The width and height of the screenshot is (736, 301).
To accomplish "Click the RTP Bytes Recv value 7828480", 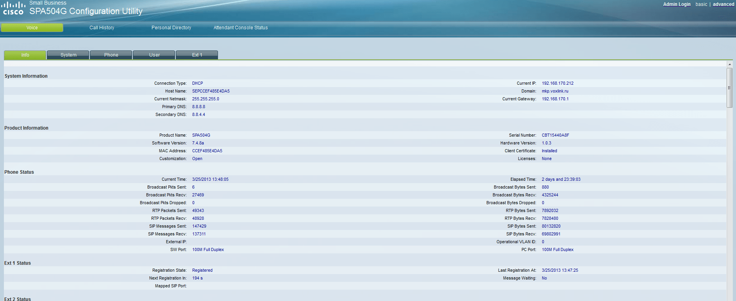I will click(550, 218).
